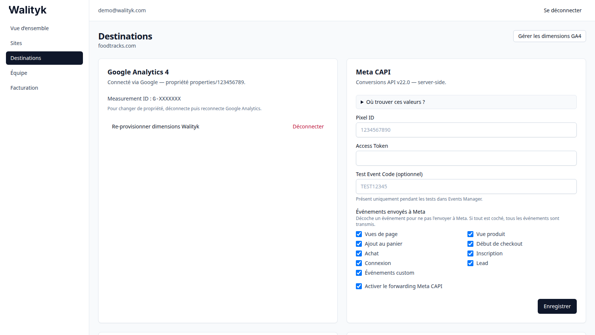
Task: Click Re-provisionner dimensions Walityk
Action: click(155, 127)
